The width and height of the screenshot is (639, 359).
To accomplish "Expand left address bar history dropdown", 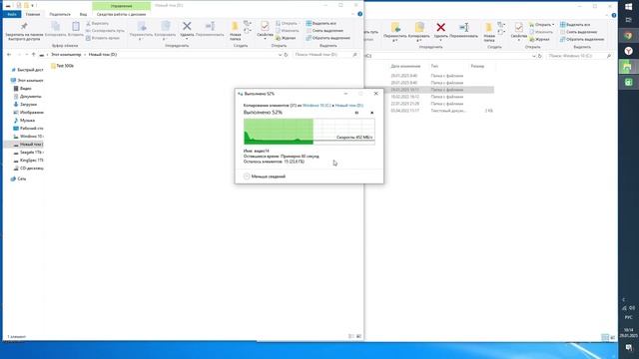I will [280, 55].
